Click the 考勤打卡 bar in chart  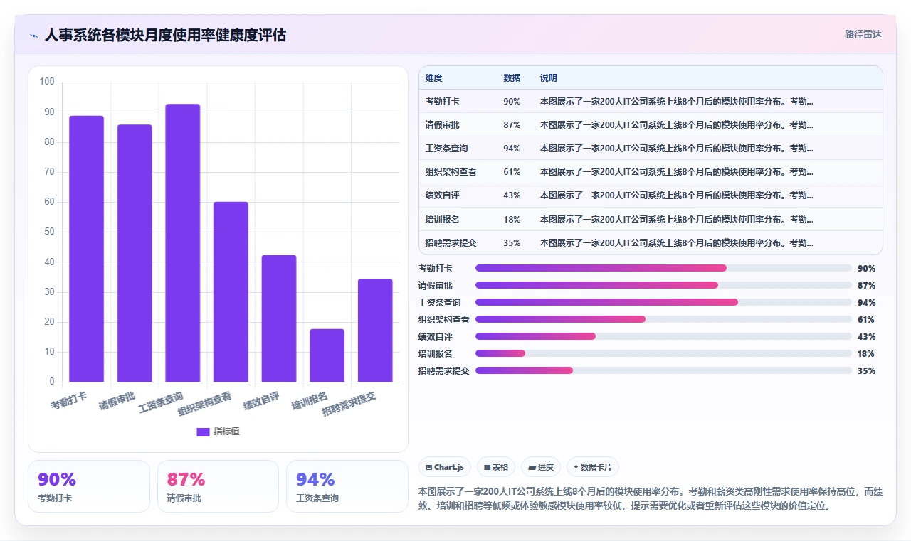coord(86,249)
